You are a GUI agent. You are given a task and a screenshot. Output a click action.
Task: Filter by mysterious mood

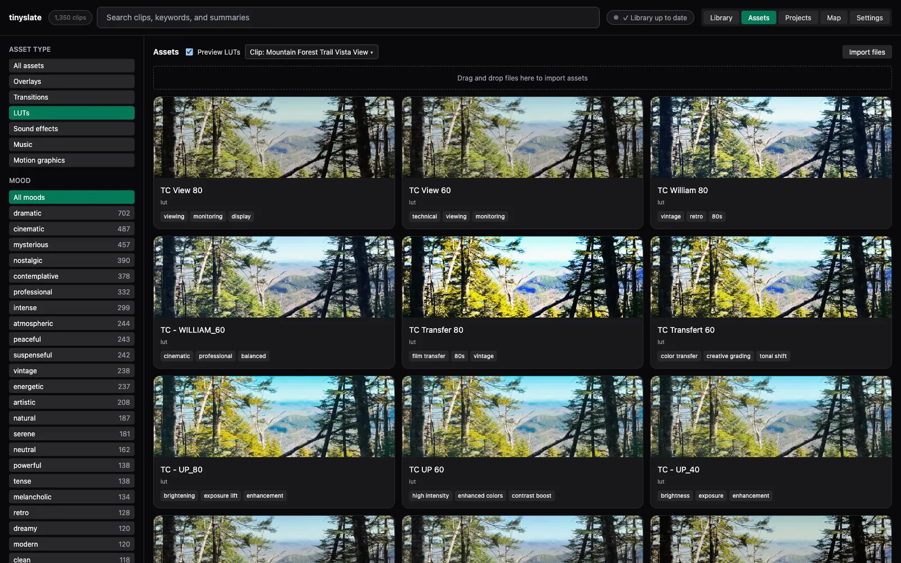tap(72, 245)
